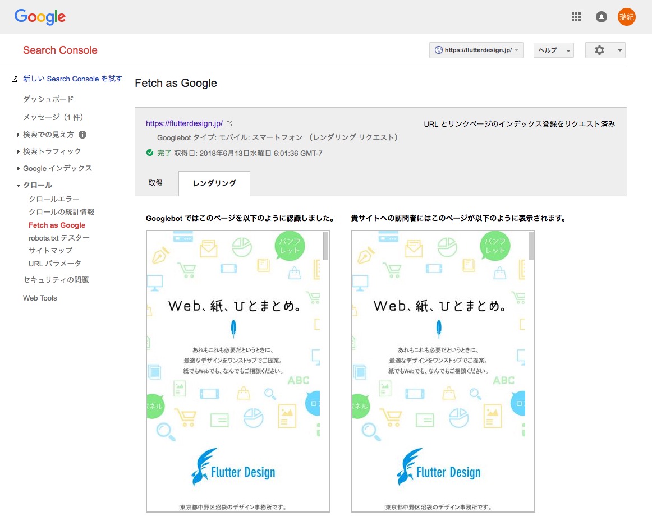Click the external link icon beside 新しい Search Console
This screenshot has width=652, height=521.
(15, 79)
